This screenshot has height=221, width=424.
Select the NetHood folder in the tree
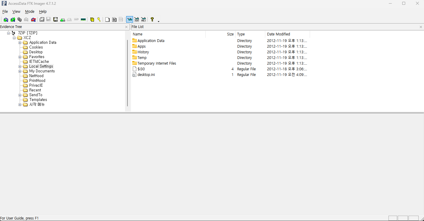click(x=36, y=76)
